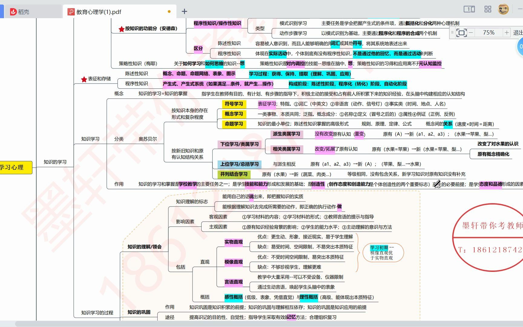Click the 概括 node
The height and width of the screenshot is (327, 523).
[205, 297]
